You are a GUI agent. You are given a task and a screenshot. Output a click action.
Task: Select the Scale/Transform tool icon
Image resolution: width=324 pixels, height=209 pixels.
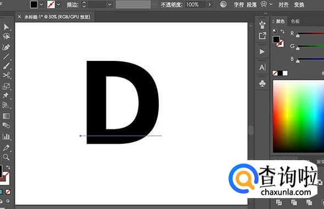pyautogui.click(x=6, y=86)
